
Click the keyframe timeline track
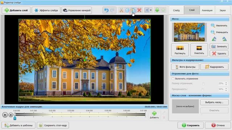tap(80, 114)
